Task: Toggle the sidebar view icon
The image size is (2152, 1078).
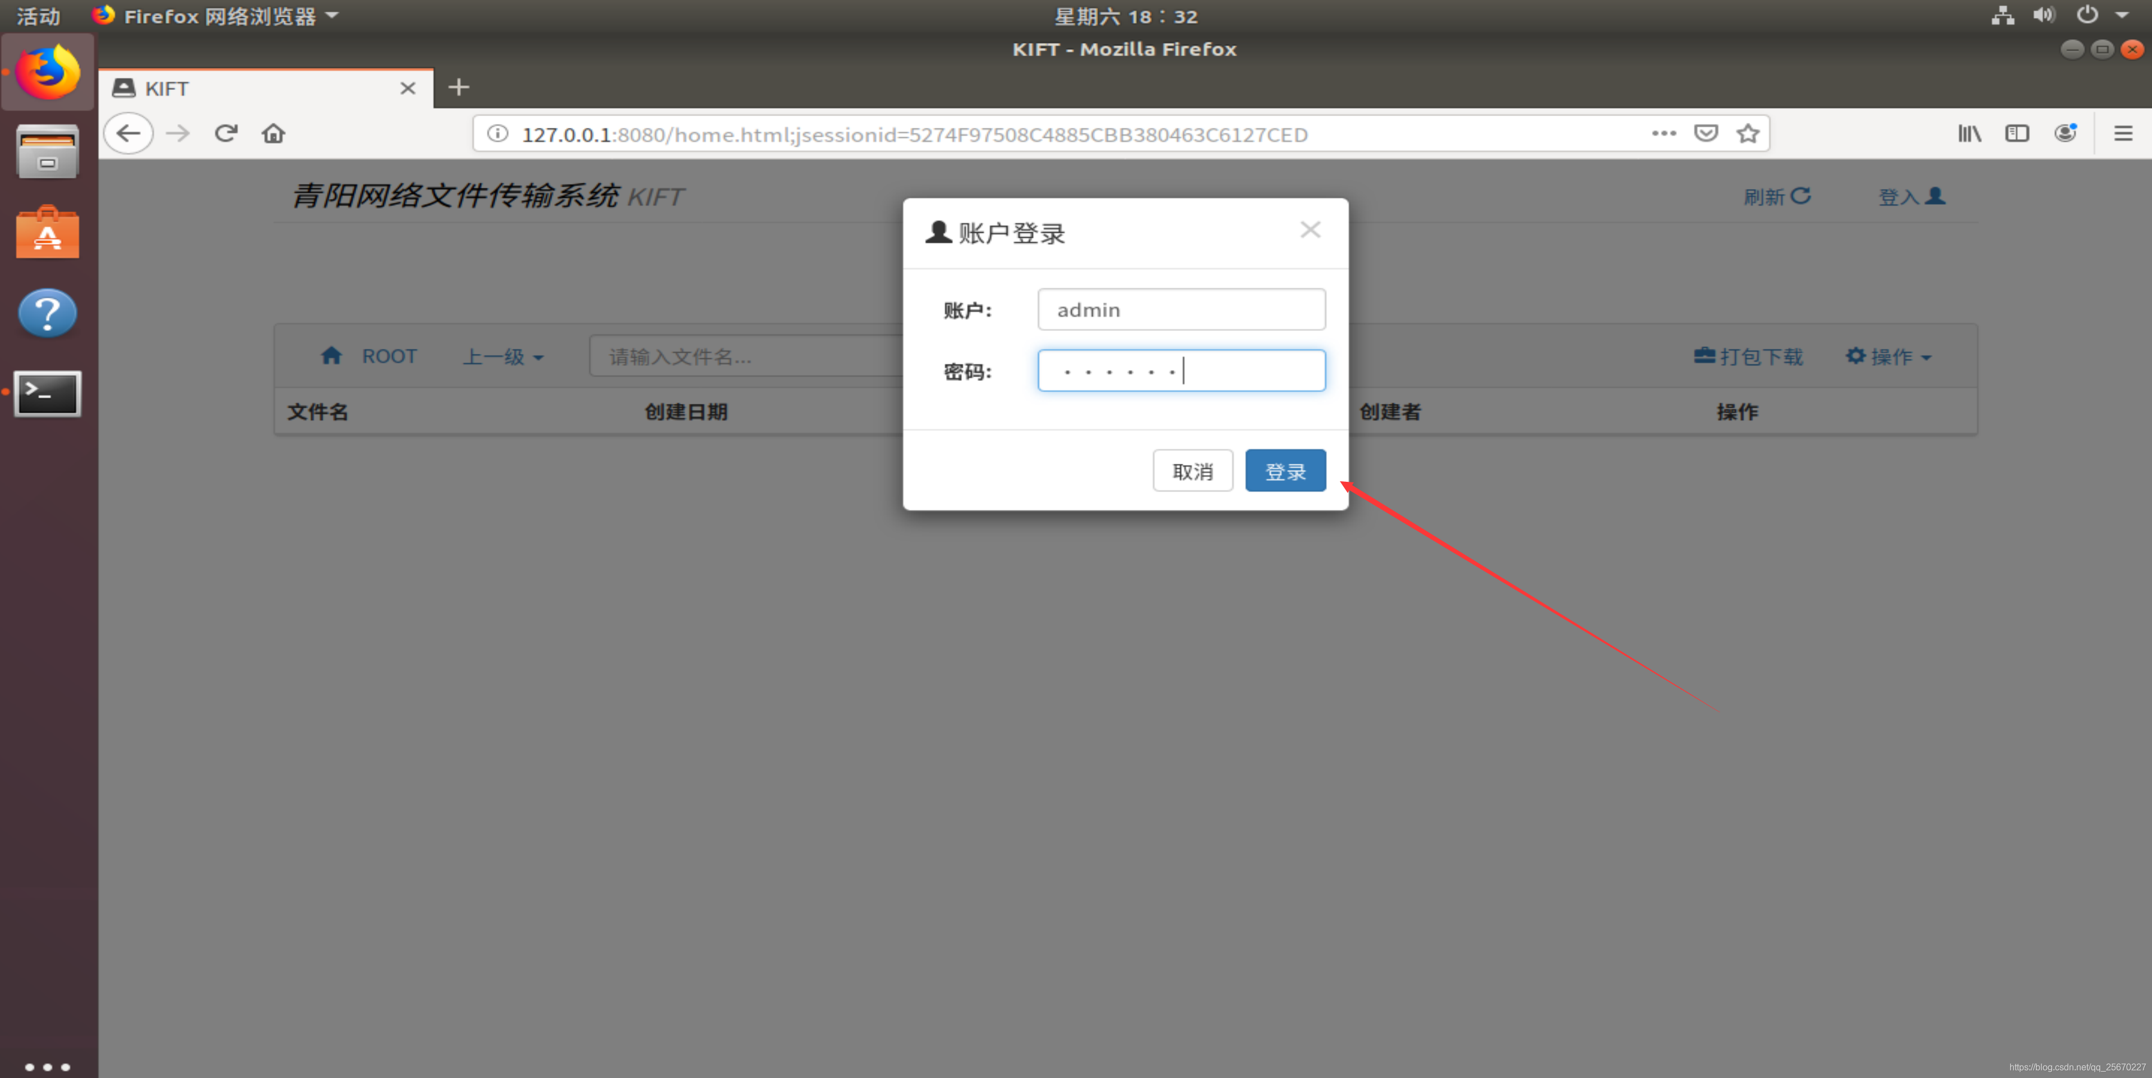Action: 2017,133
